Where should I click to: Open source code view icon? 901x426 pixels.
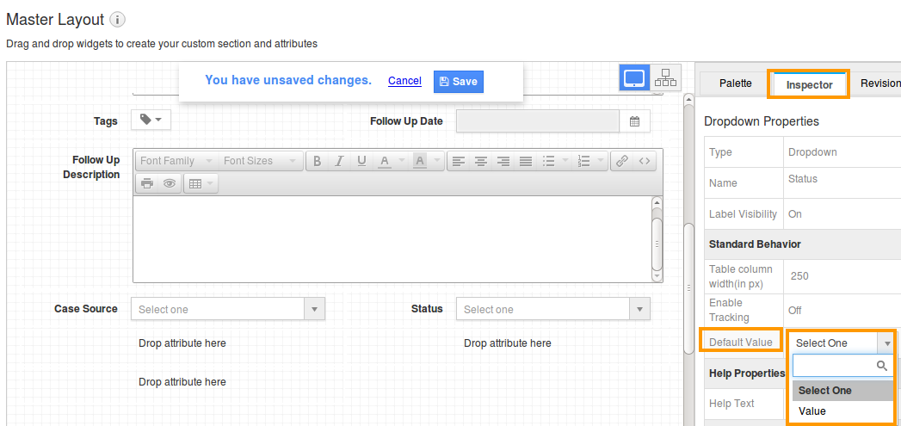tap(644, 161)
